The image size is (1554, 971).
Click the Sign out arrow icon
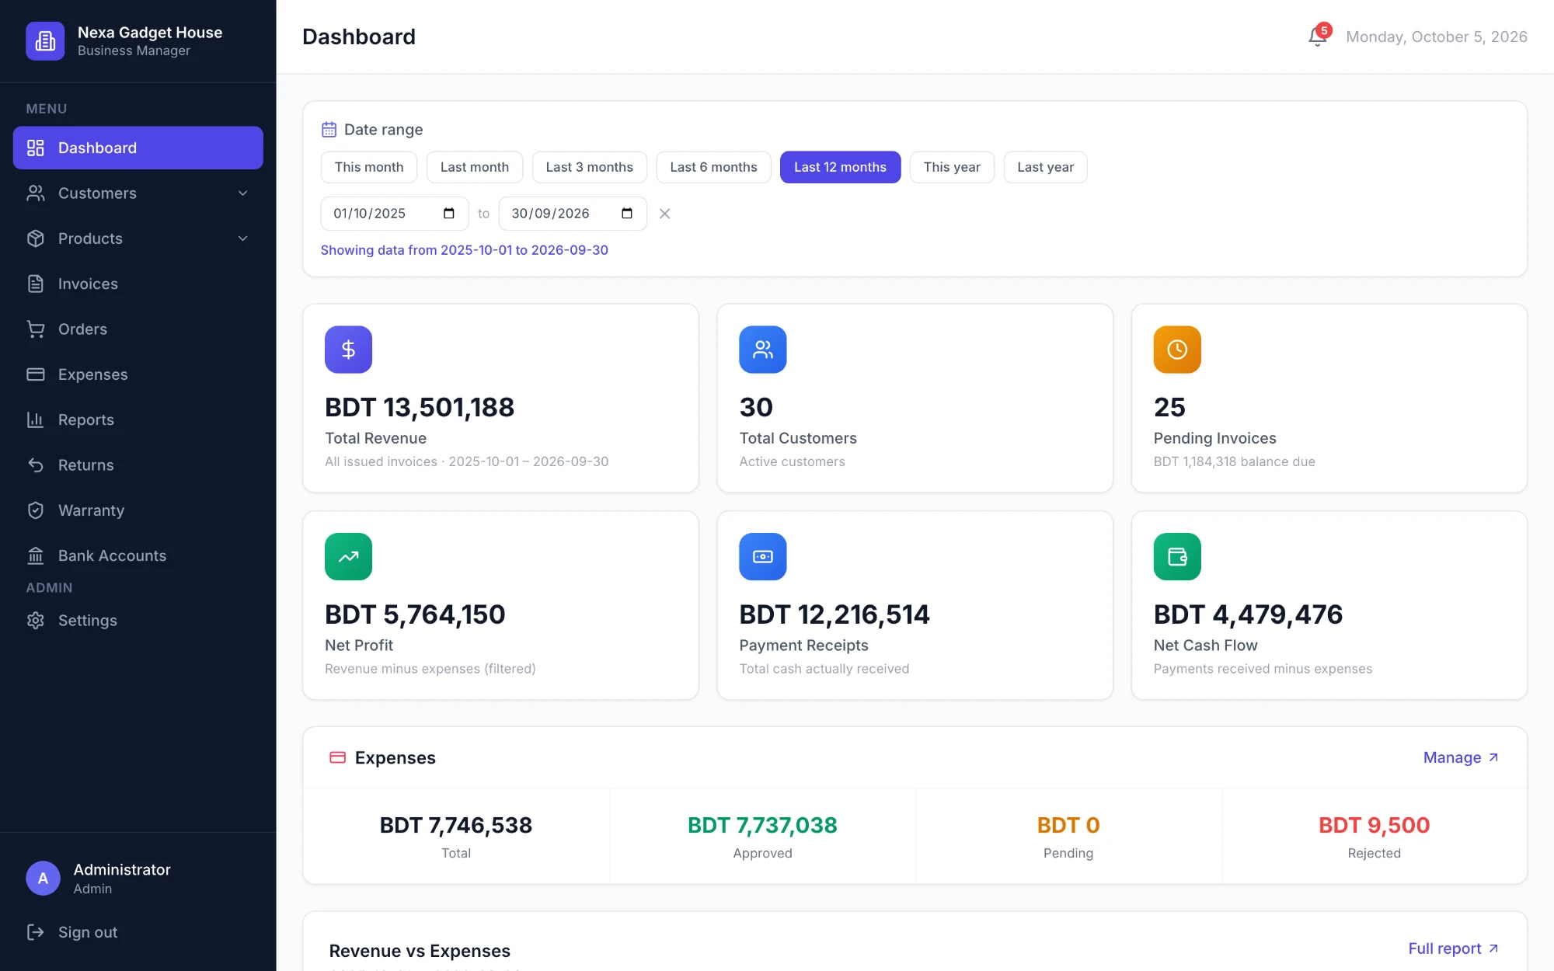(36, 932)
